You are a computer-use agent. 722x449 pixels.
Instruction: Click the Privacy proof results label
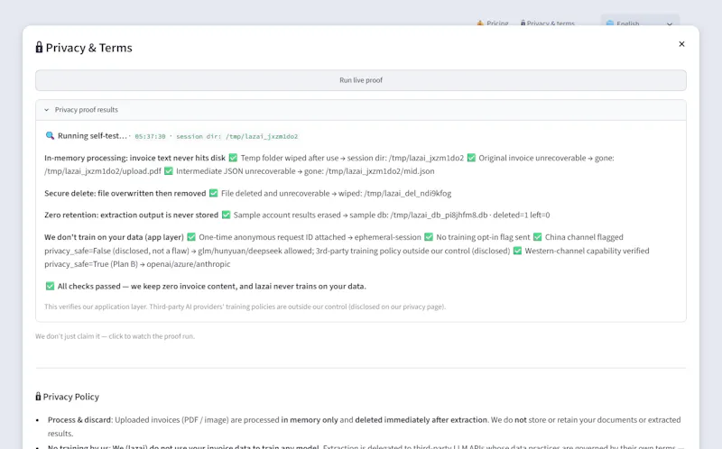tap(86, 110)
